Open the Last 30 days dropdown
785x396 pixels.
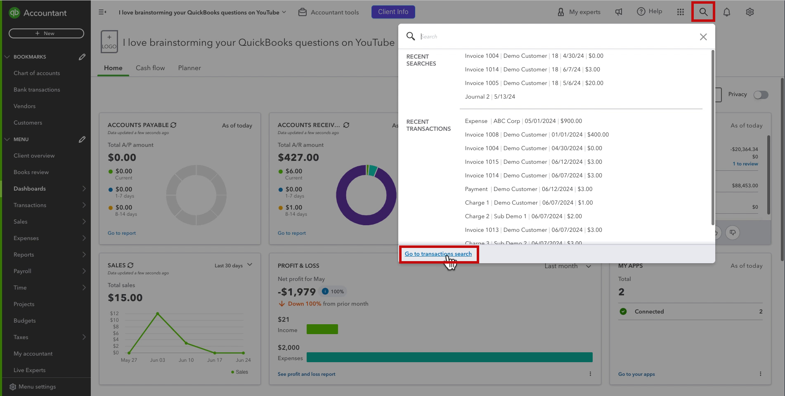[x=233, y=265]
